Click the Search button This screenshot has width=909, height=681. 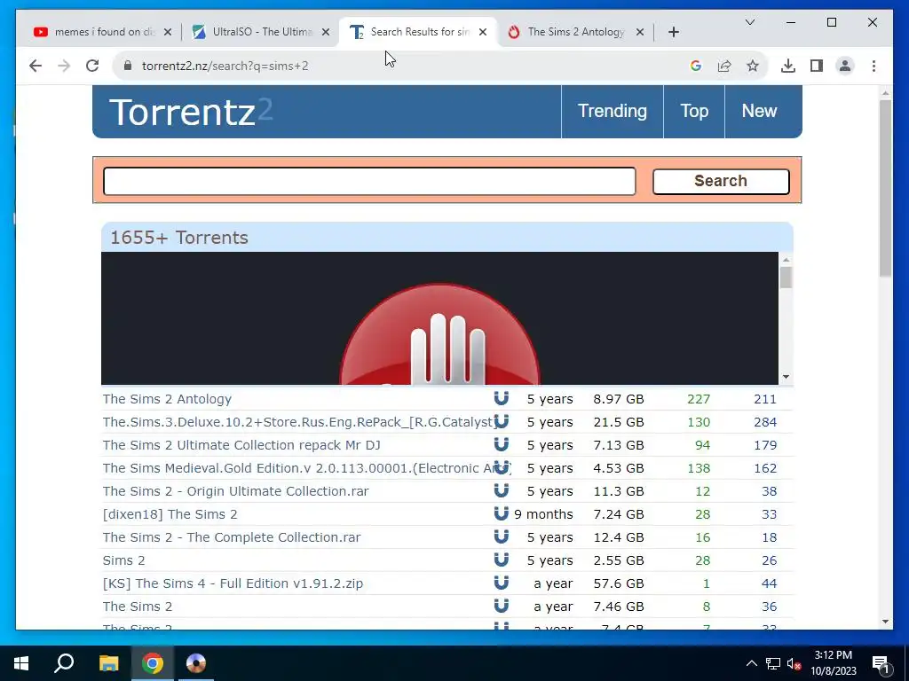(721, 181)
